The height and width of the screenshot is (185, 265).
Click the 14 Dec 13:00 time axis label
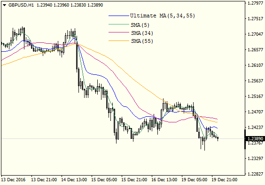pos(74,179)
